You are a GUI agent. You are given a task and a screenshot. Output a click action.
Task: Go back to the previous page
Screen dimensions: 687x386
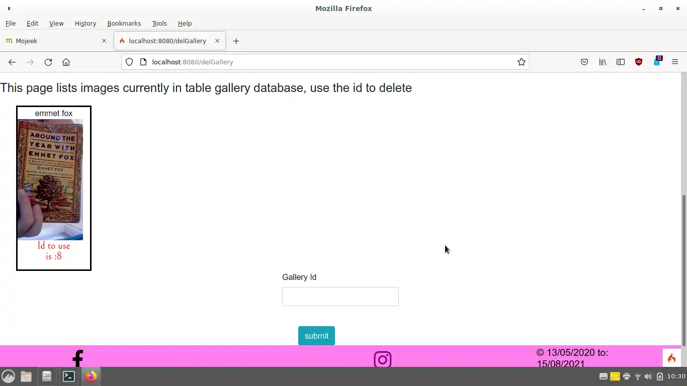click(12, 62)
